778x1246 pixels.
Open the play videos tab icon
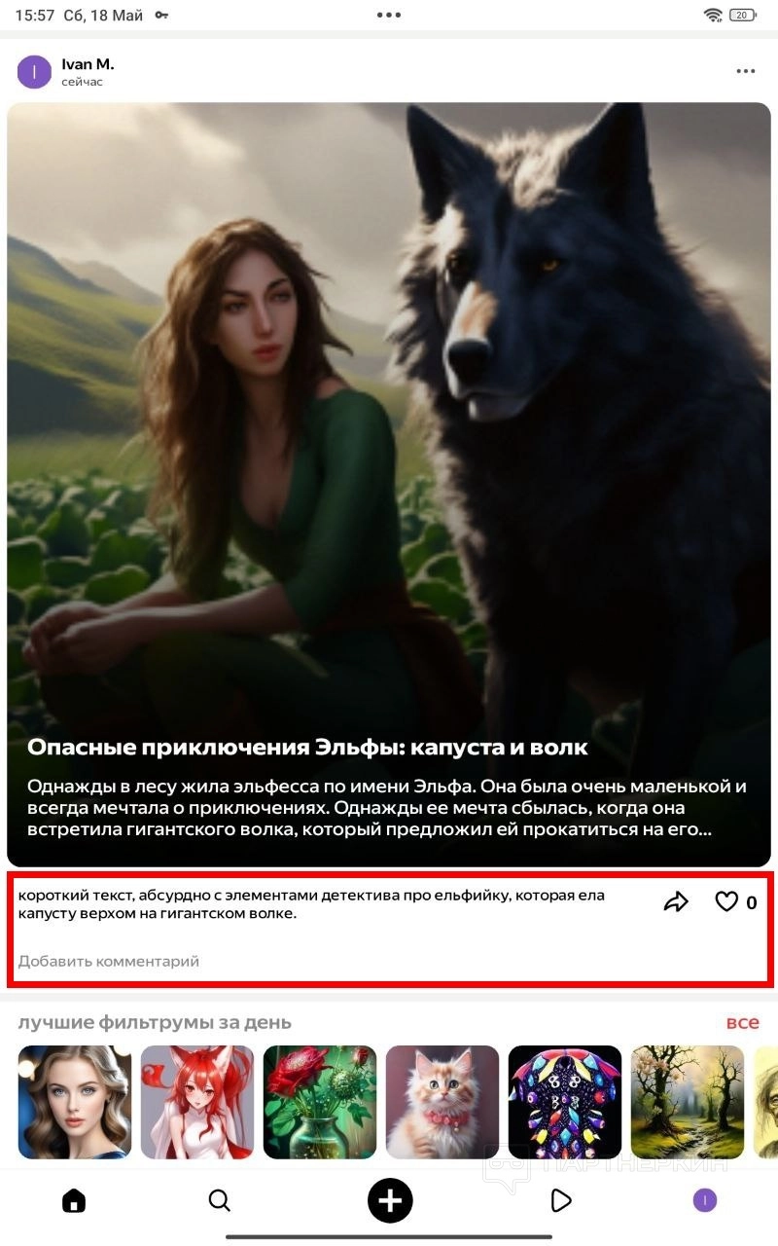560,1200
